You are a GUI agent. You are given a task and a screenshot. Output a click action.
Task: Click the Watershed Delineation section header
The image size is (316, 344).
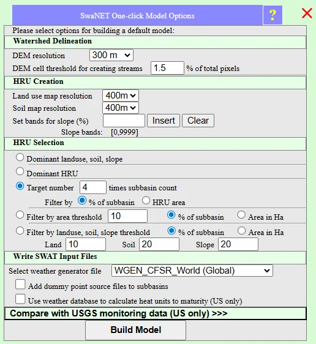point(156,42)
